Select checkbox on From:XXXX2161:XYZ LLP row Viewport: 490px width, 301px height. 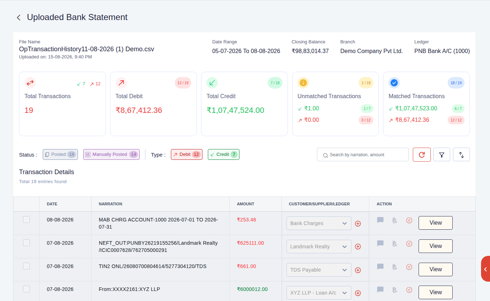[26, 289]
